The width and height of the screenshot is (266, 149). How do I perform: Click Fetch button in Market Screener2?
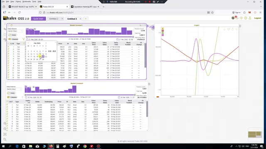[11, 93]
